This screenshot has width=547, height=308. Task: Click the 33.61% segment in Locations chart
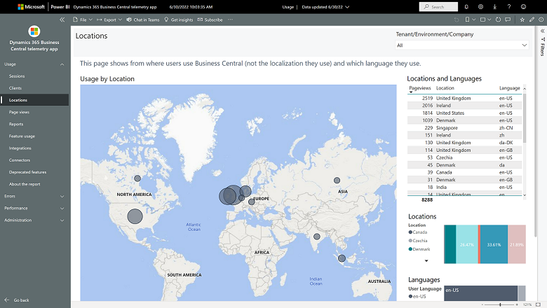point(494,244)
